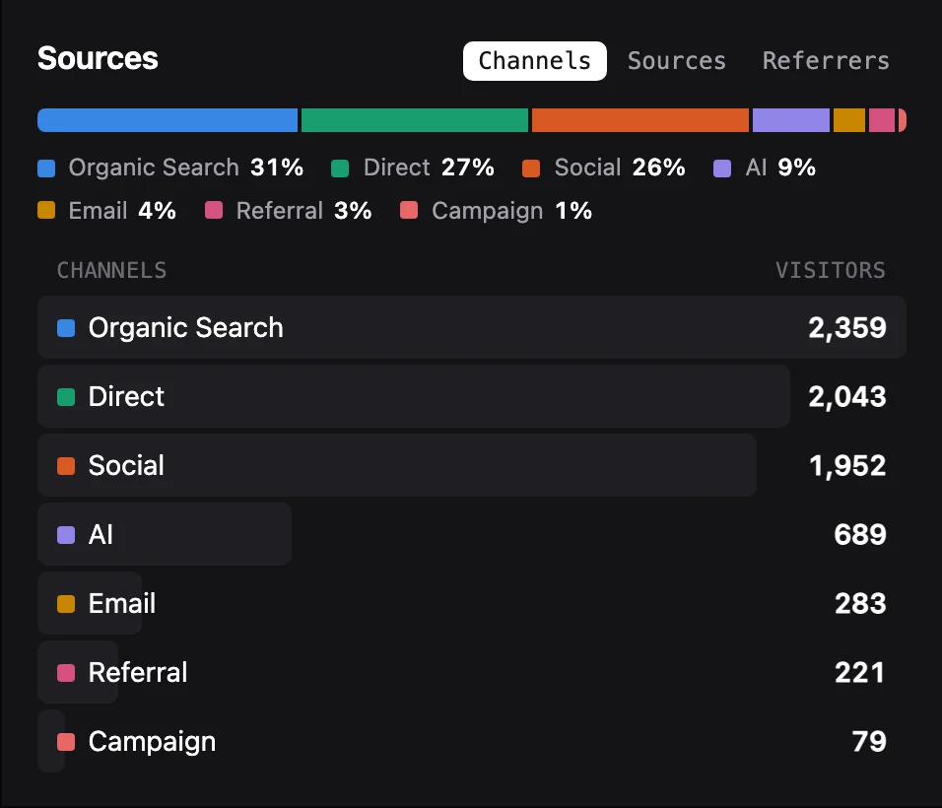
Task: Click the 1,952 visitors value
Action: [x=847, y=465]
